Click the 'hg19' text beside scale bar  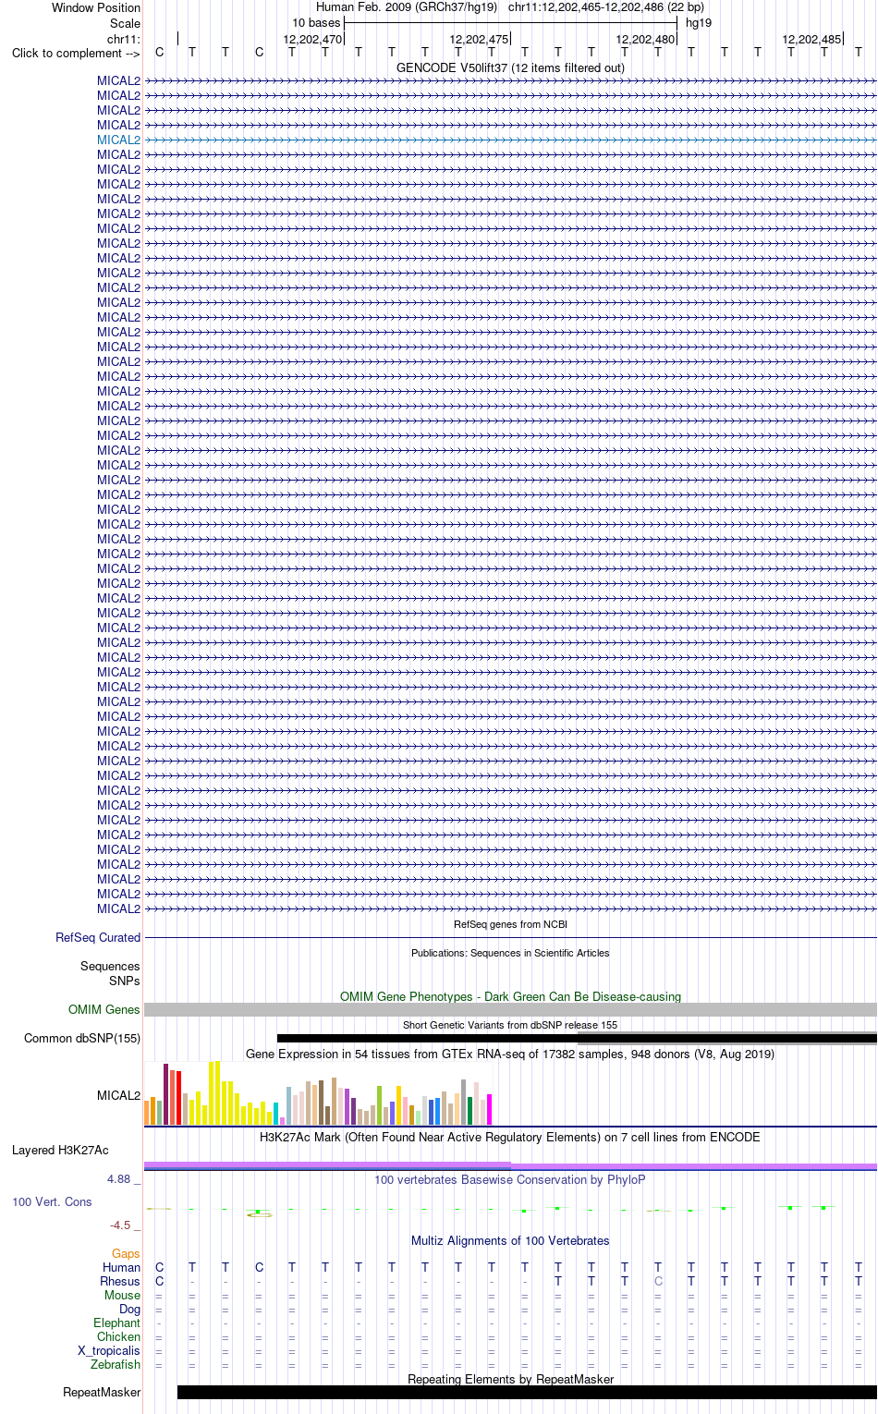[699, 23]
